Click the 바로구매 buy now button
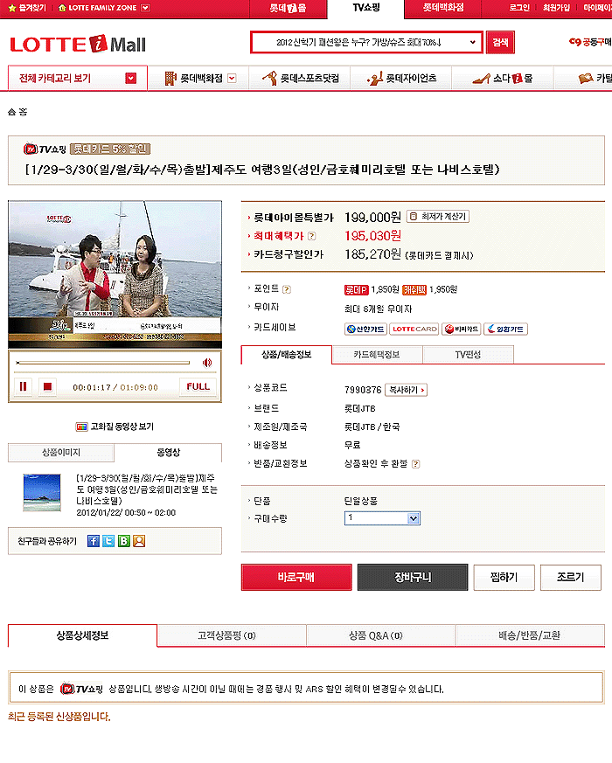612x763 pixels. (296, 578)
